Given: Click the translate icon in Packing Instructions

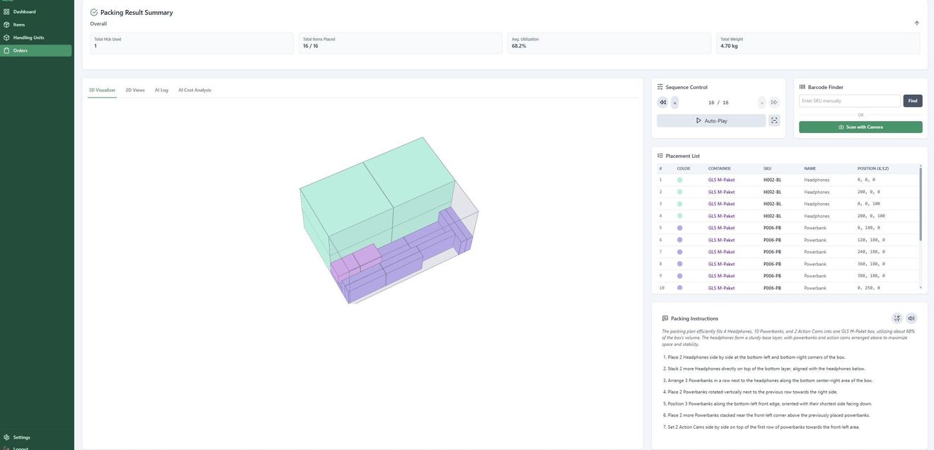Looking at the screenshot, I should pos(897,318).
